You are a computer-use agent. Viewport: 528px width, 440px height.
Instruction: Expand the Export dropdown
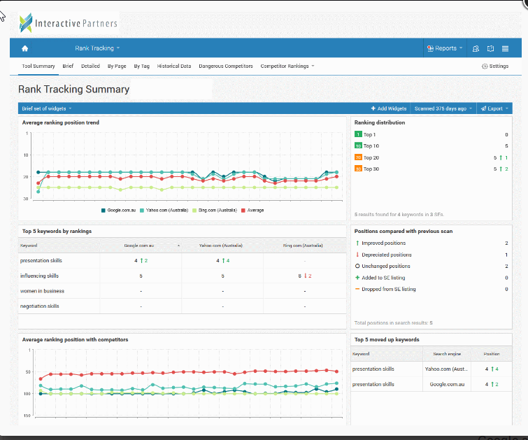coord(495,108)
